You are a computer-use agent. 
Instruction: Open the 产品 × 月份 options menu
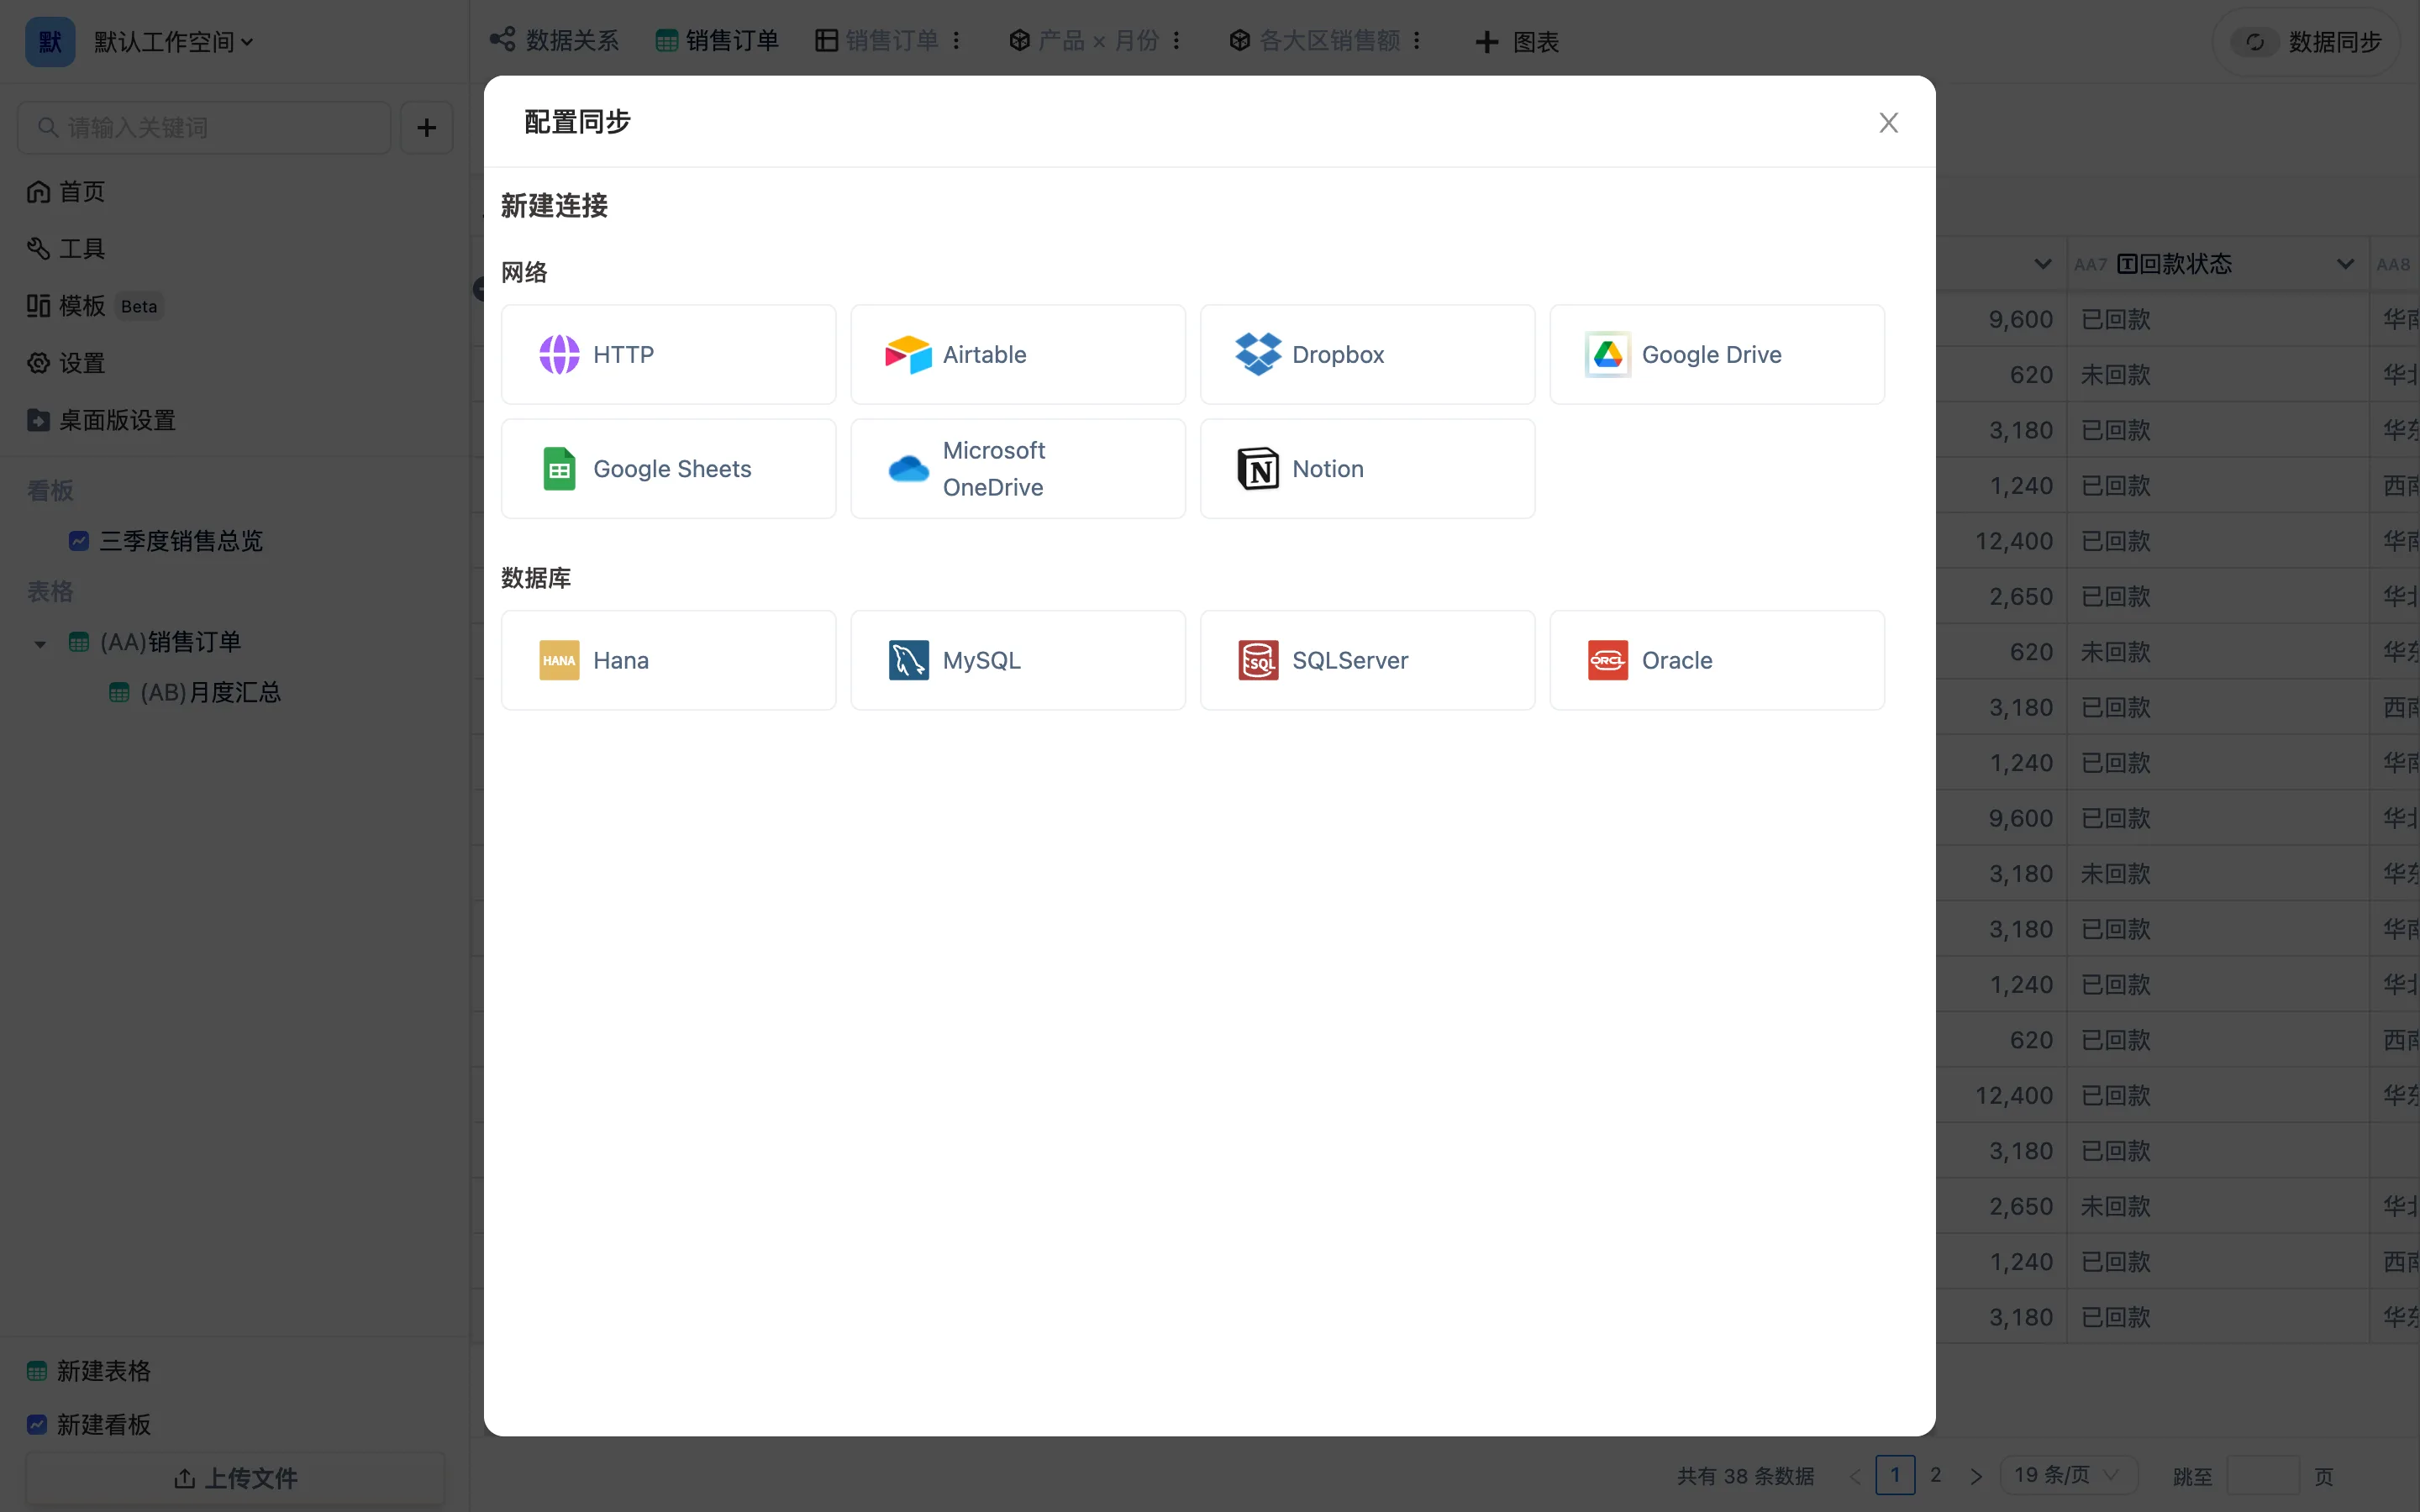click(1177, 40)
